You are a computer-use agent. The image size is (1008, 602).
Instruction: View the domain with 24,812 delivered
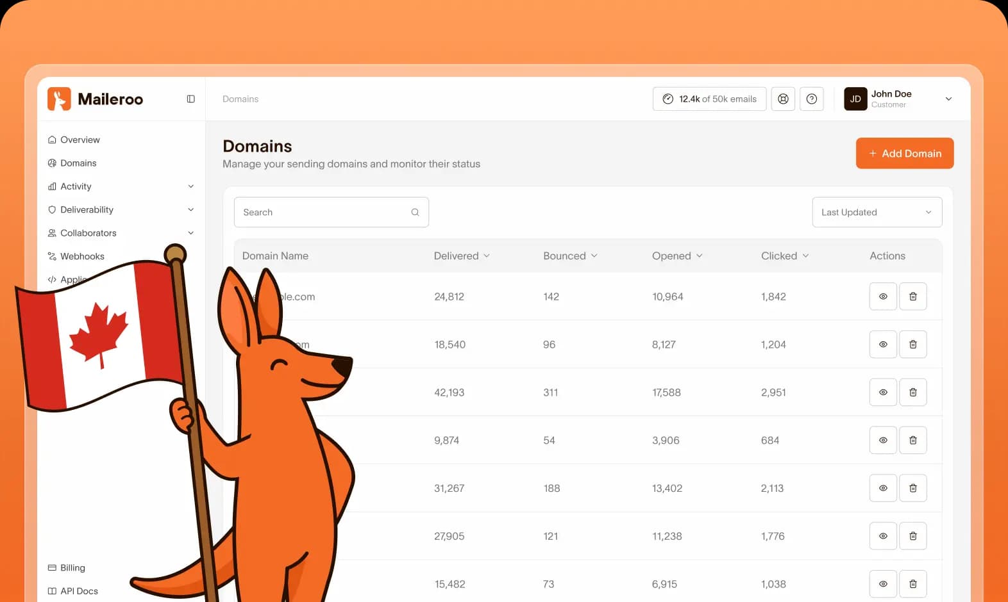tap(883, 297)
